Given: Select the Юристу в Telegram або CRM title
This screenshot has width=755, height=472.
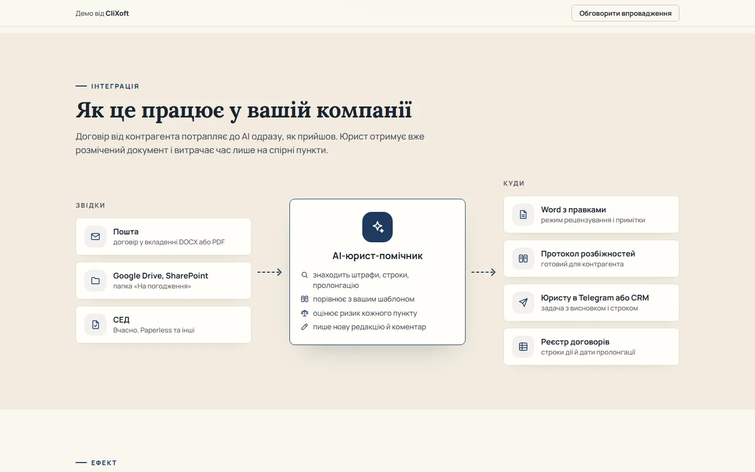Looking at the screenshot, I should tap(595, 298).
